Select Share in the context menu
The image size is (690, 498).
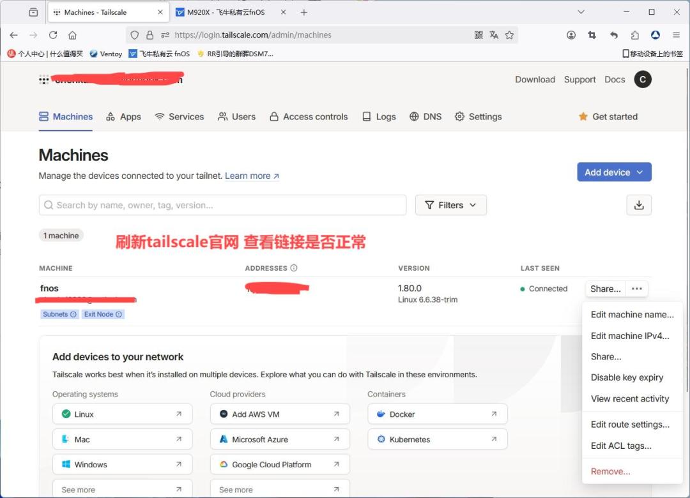(x=632, y=357)
